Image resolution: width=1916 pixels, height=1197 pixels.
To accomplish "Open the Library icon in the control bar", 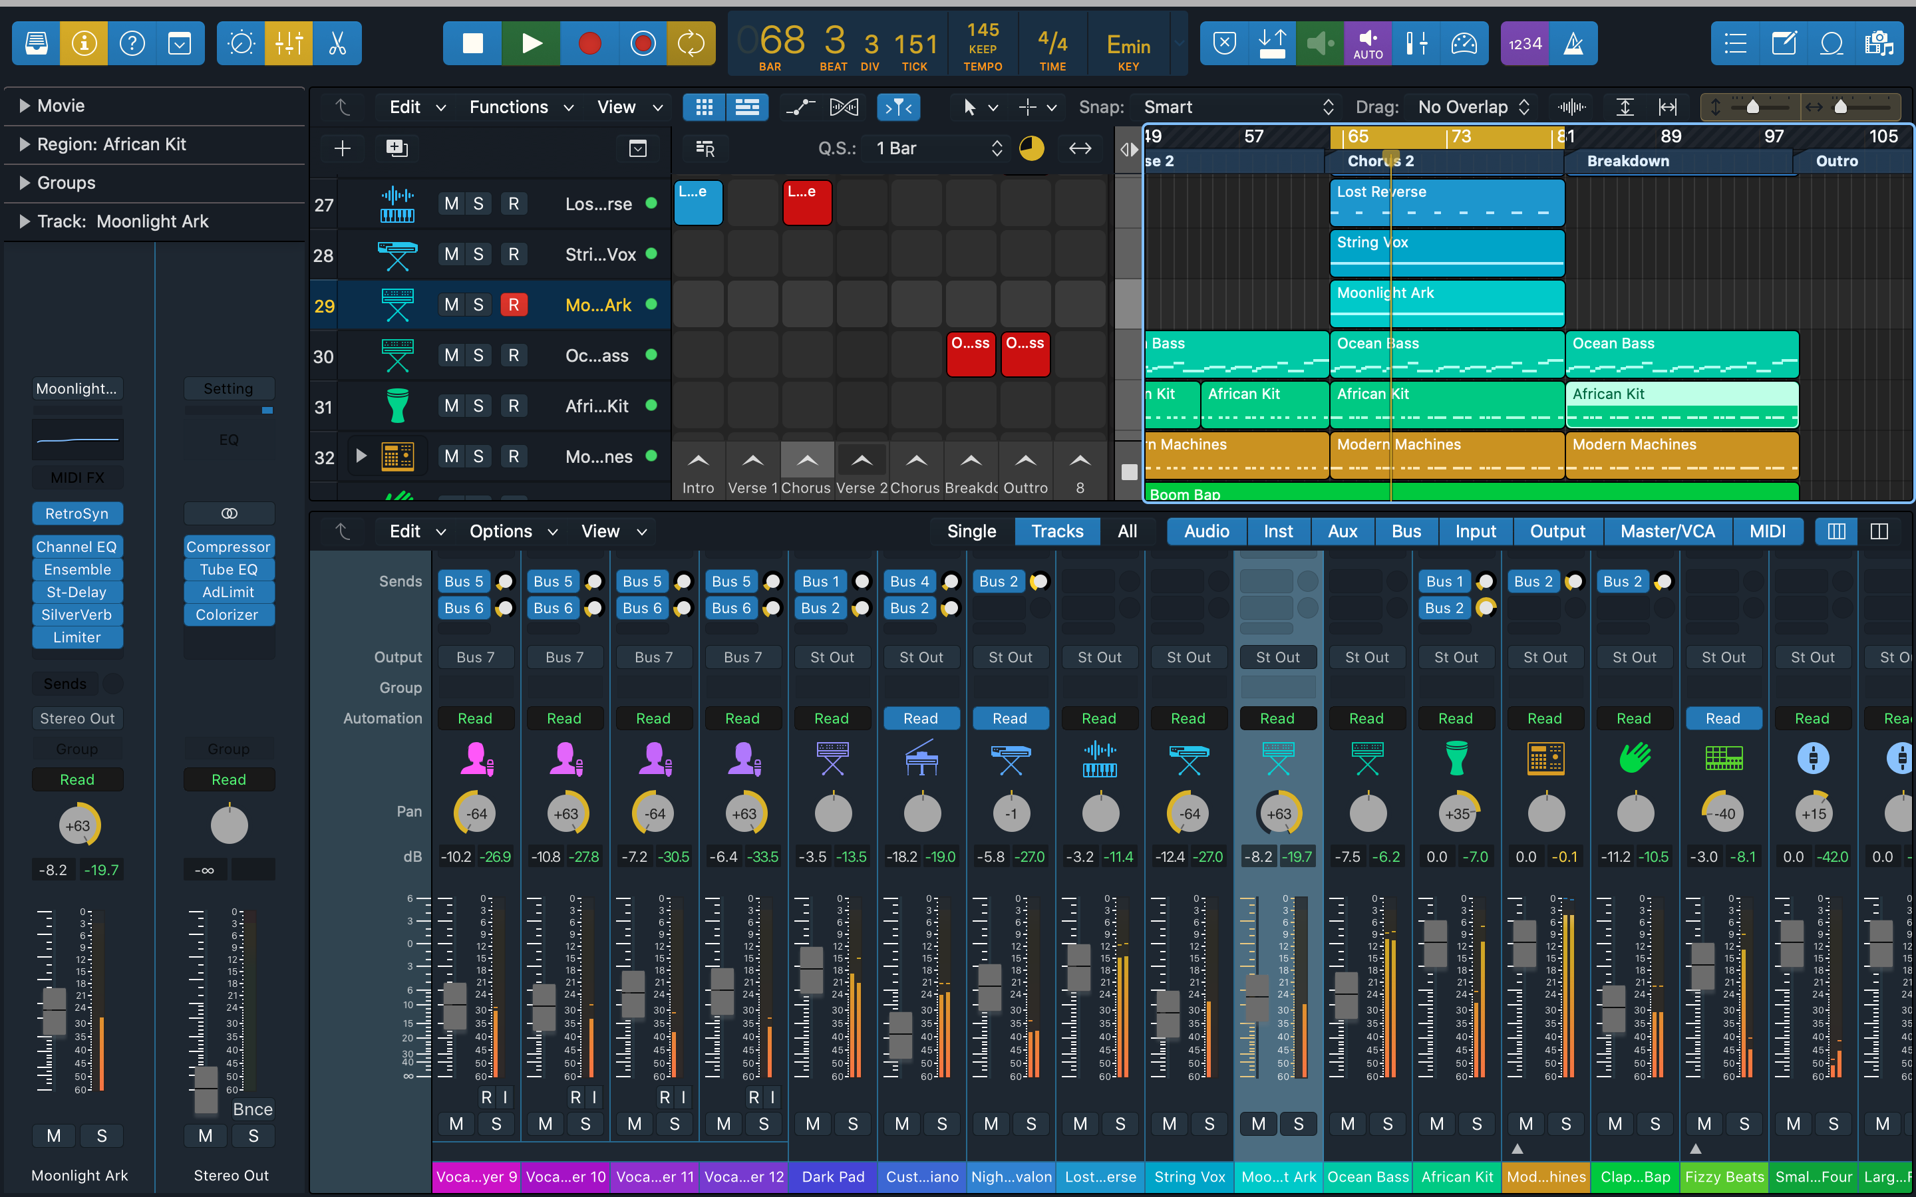I will pos(37,43).
